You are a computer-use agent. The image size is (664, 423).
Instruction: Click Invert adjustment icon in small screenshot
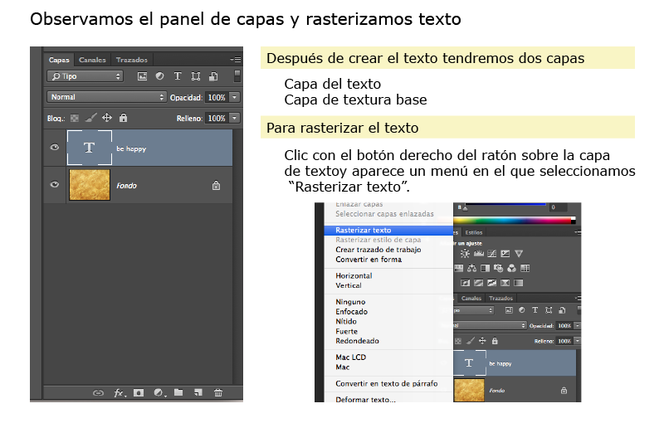click(x=465, y=283)
